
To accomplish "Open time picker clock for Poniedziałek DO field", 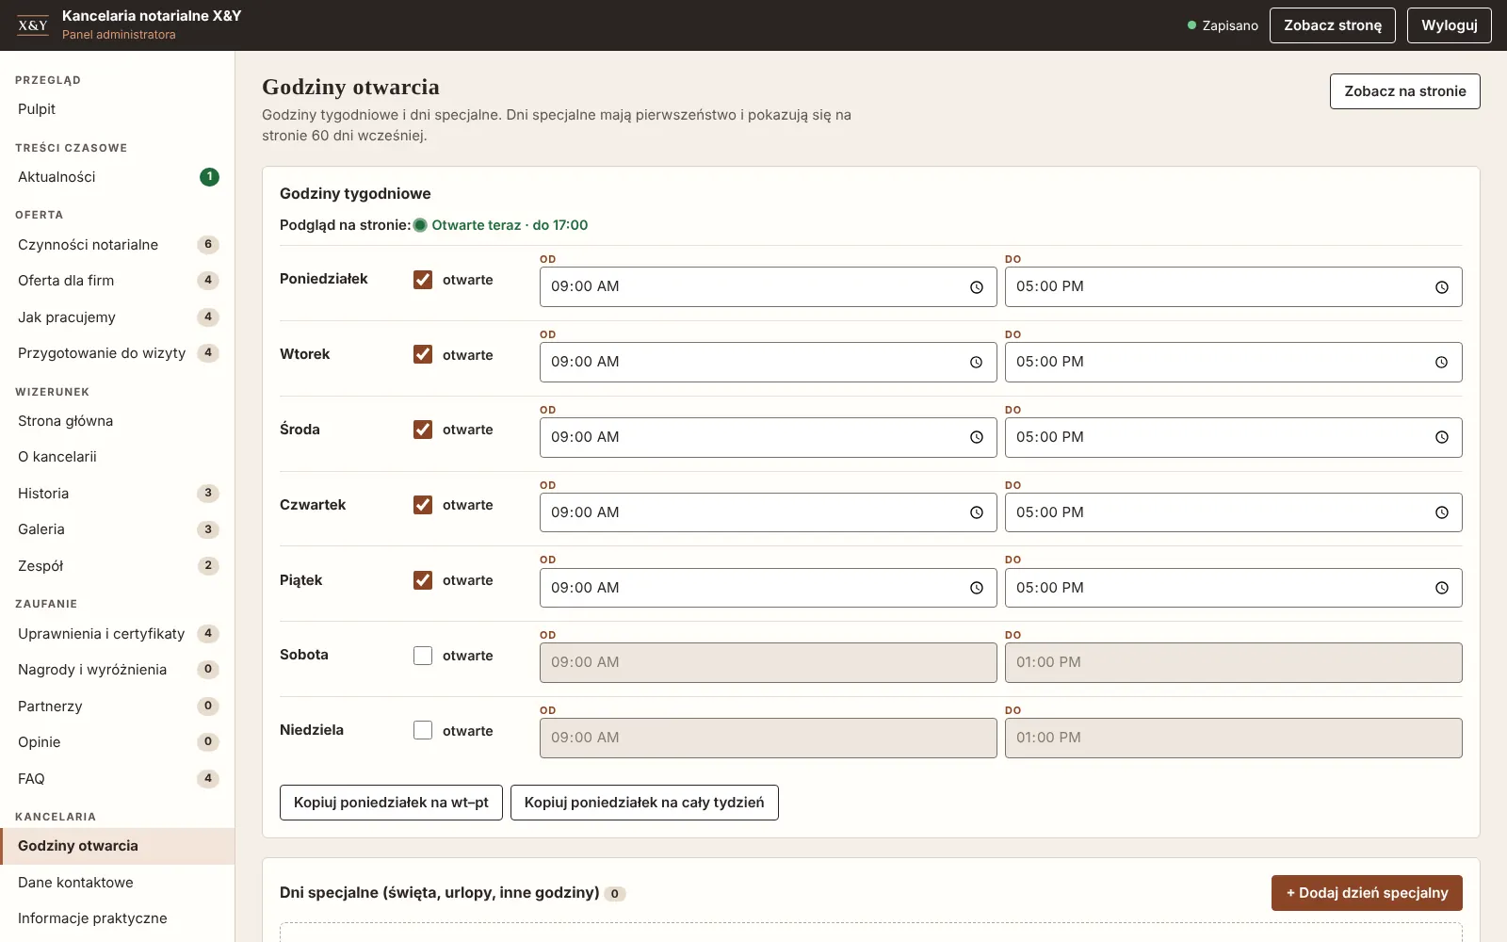I will pyautogui.click(x=1442, y=287).
